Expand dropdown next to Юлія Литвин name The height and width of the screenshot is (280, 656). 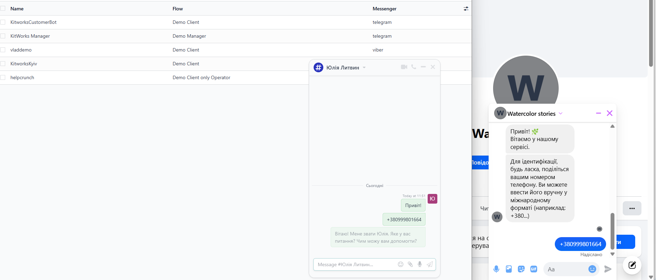tap(364, 68)
